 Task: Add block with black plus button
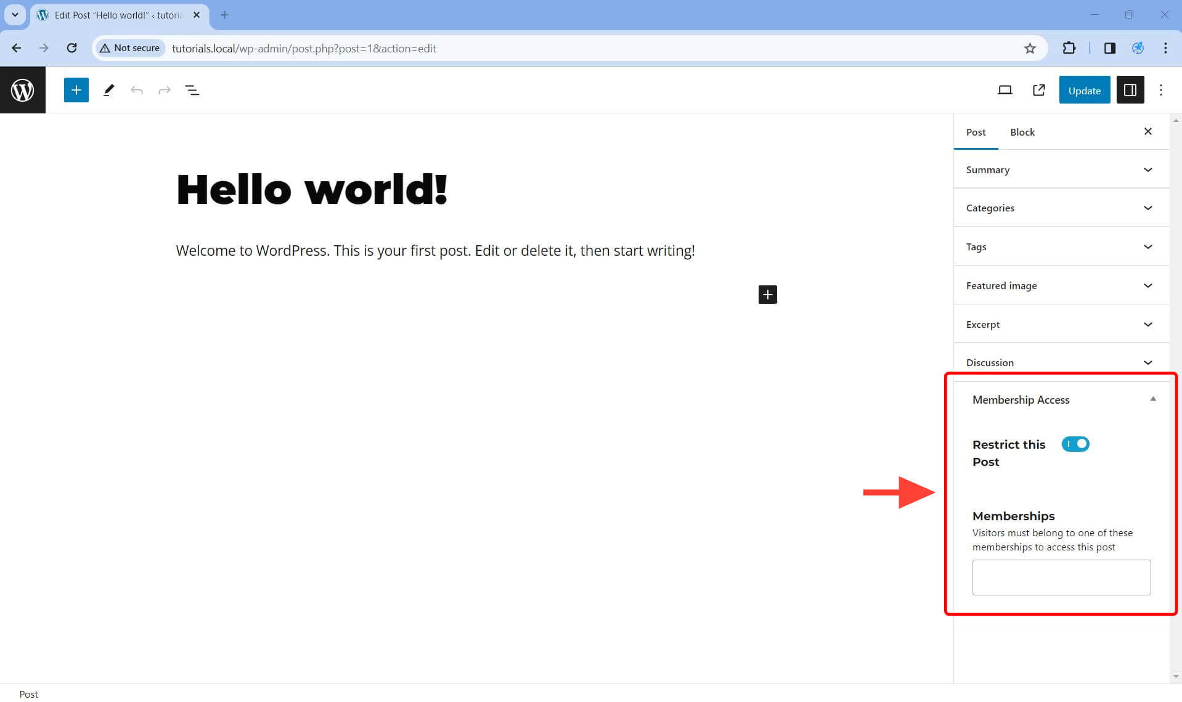pyautogui.click(x=767, y=295)
